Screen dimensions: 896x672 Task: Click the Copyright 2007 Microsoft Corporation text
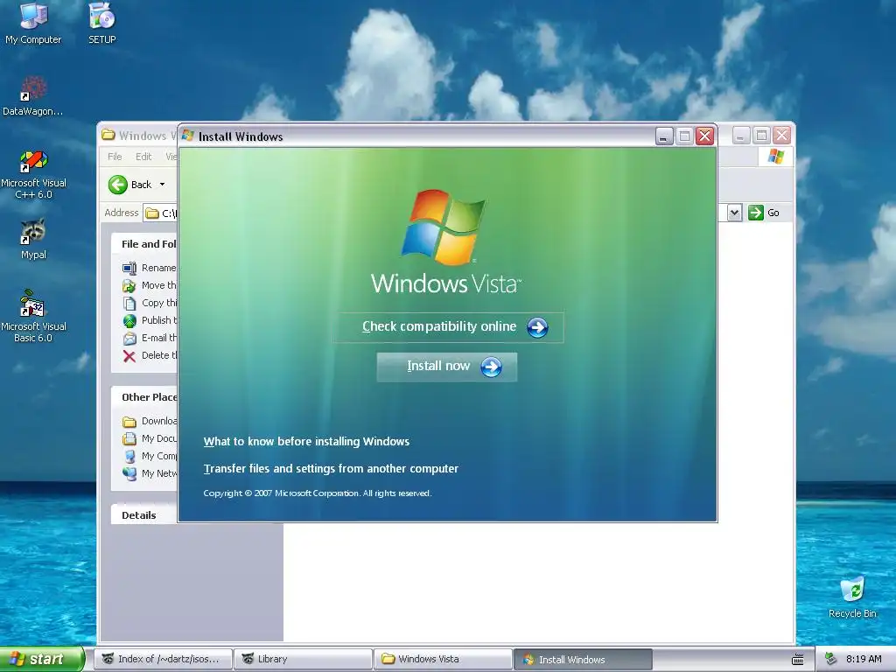[x=317, y=493]
